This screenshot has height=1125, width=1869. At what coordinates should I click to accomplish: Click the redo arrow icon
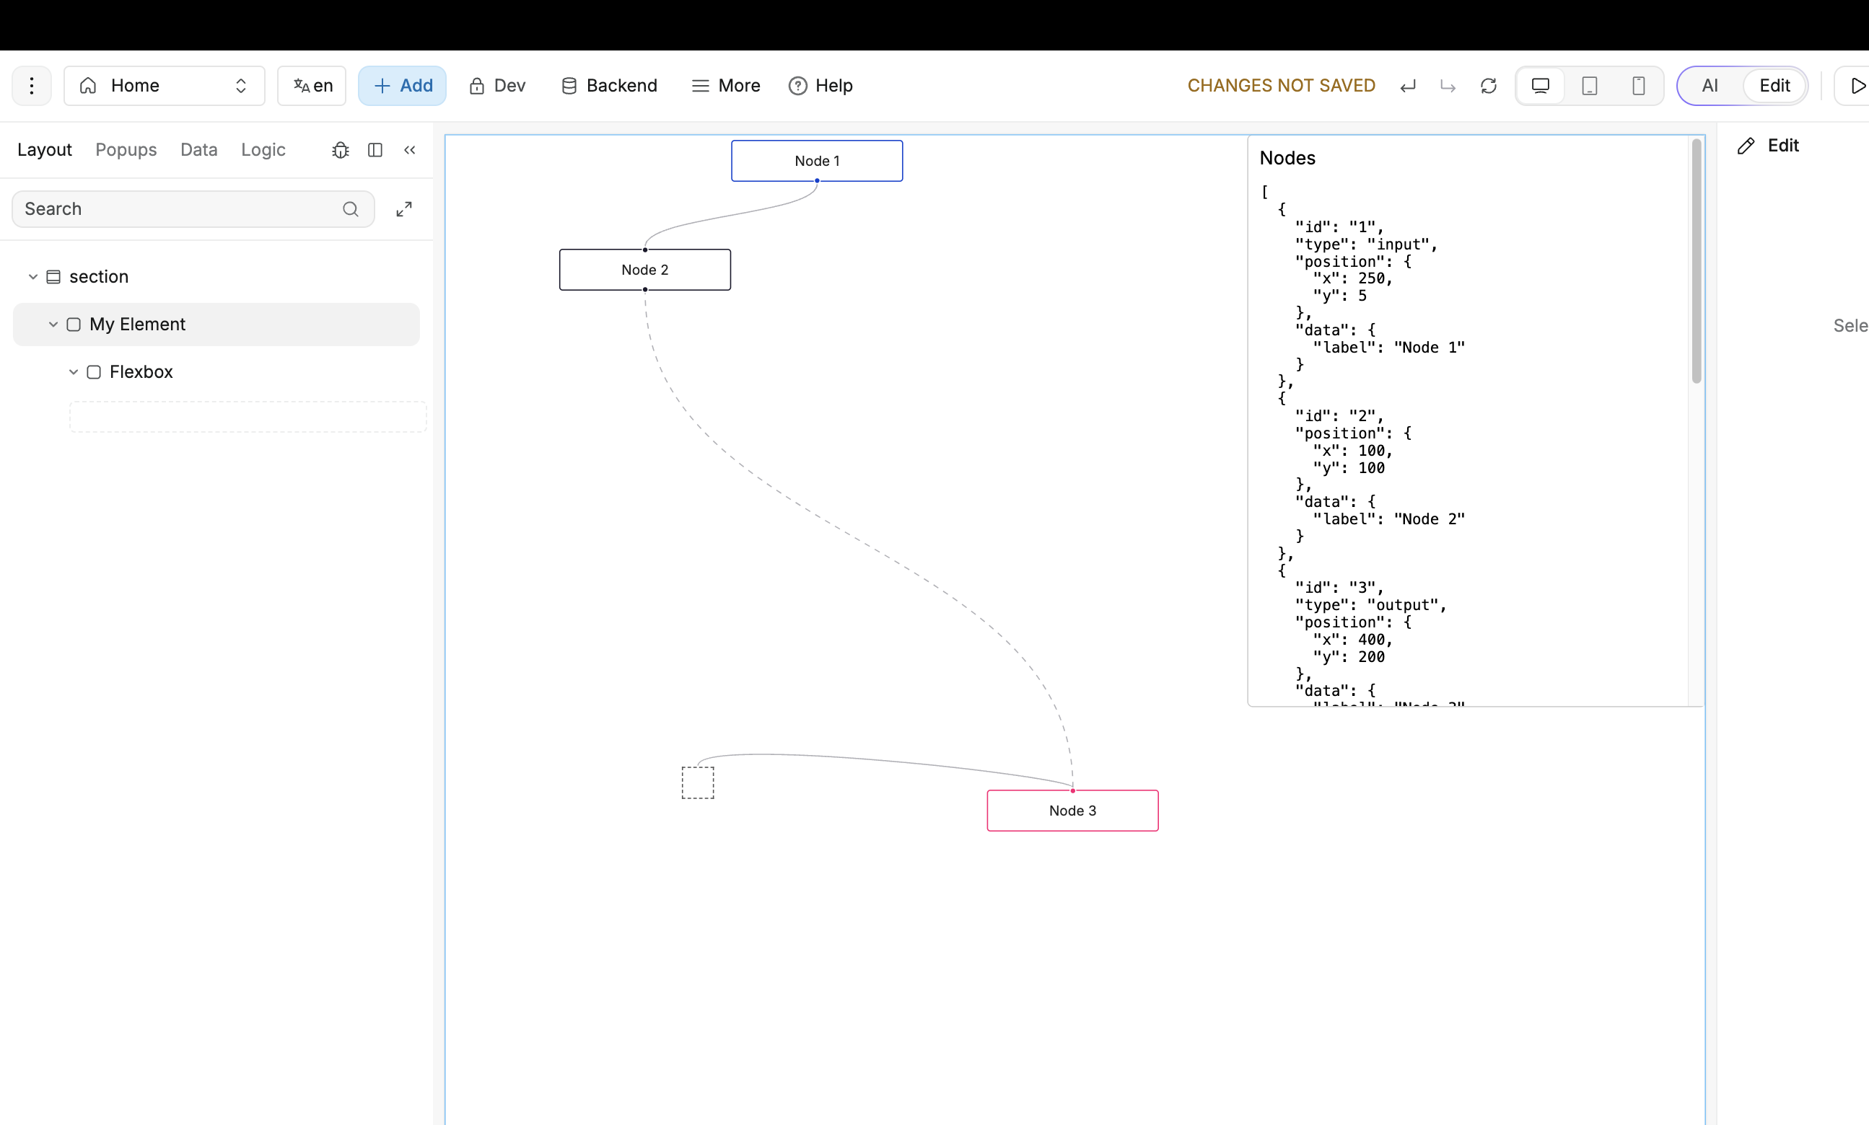(x=1448, y=87)
